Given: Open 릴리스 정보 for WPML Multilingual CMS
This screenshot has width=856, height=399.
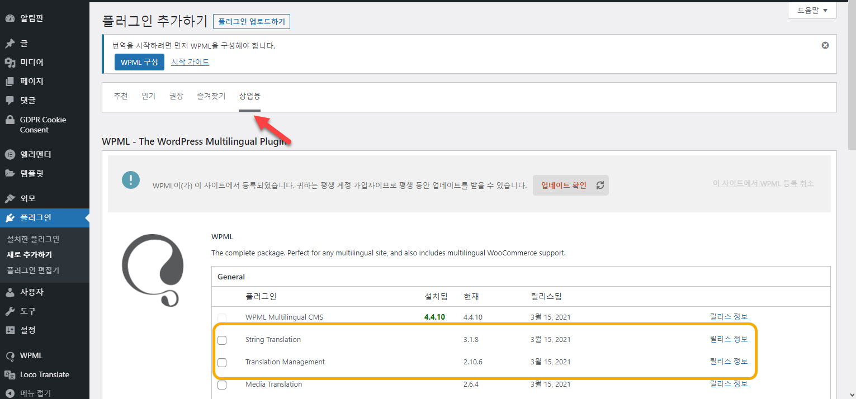Looking at the screenshot, I should click(729, 317).
